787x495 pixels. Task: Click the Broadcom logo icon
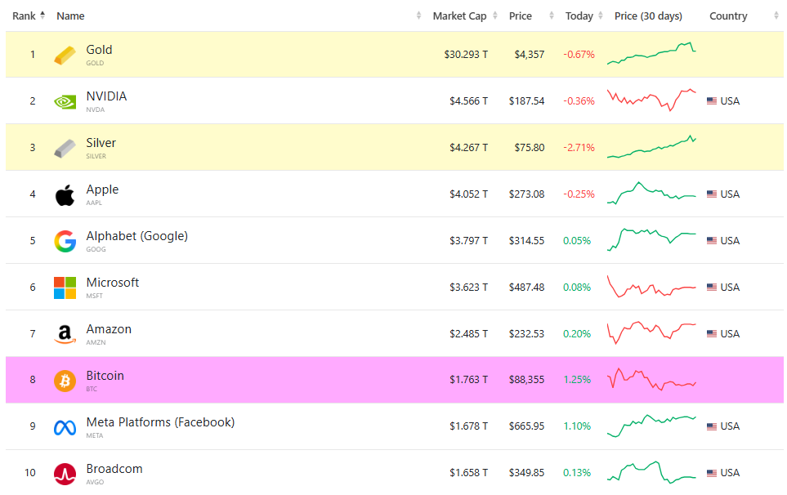coord(65,474)
